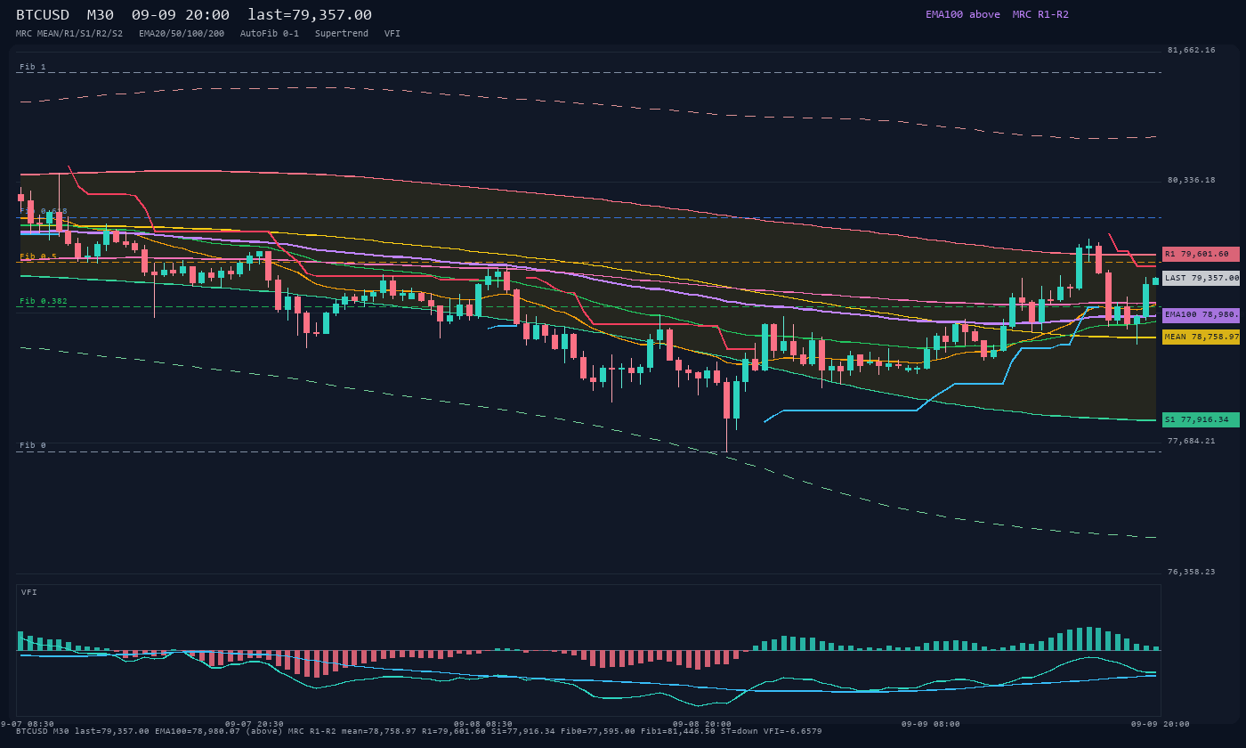Click the VFI panel title
Image resolution: width=1246 pixels, height=748 pixels.
pos(29,592)
